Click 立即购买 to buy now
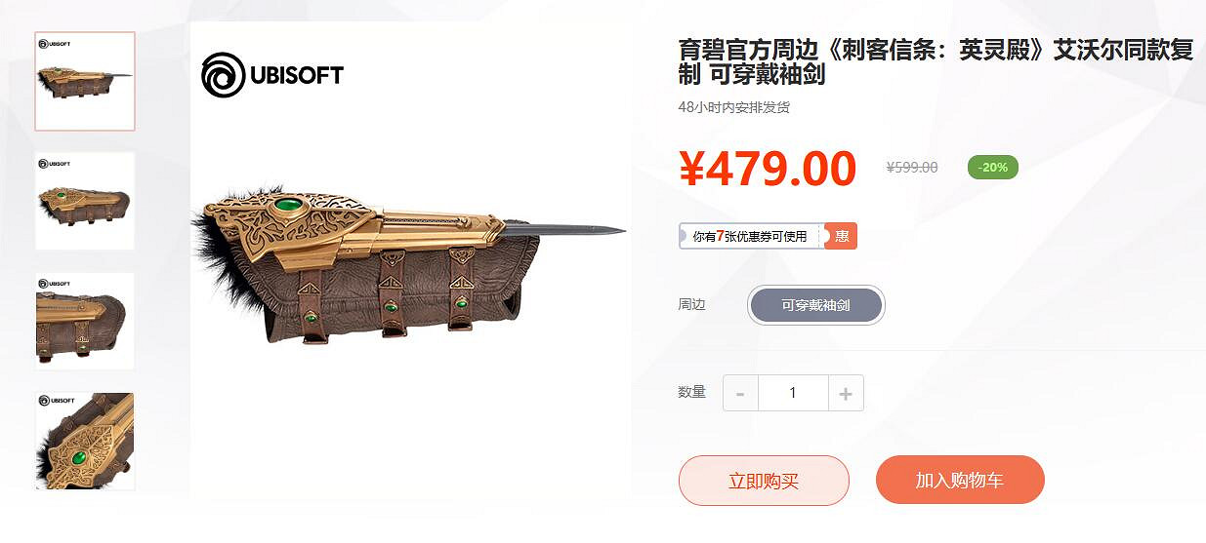 point(764,481)
